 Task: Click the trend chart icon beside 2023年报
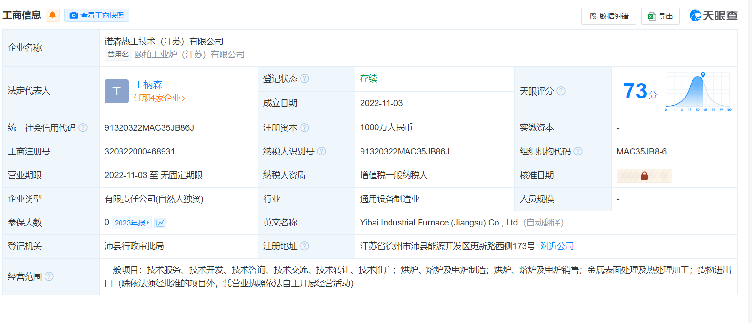[161, 223]
